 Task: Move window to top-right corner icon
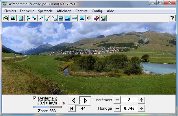41,18
